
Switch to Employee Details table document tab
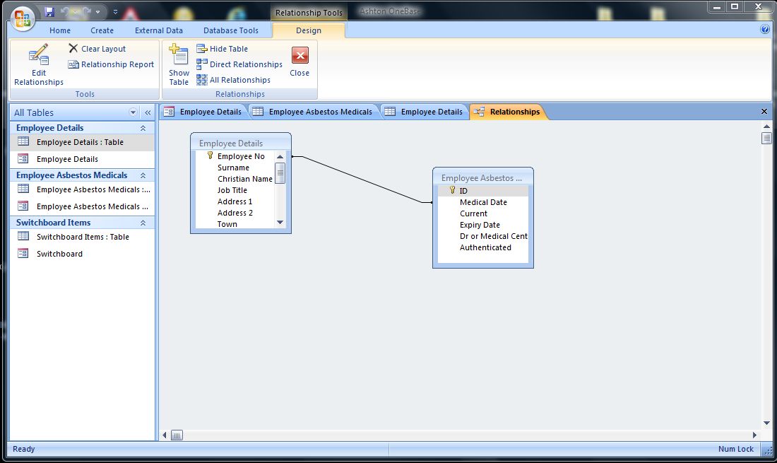(x=425, y=112)
